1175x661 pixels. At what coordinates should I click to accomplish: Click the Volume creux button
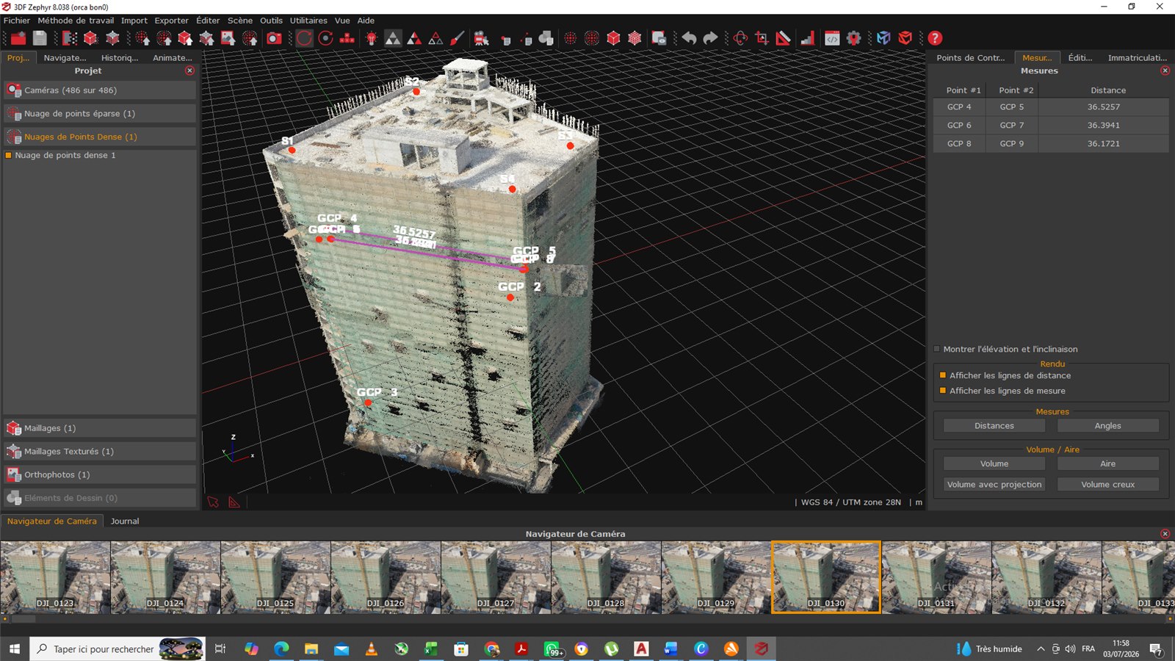pos(1107,485)
